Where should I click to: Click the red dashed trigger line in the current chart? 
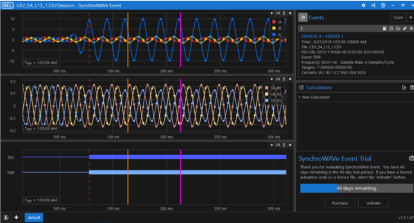[89, 40]
